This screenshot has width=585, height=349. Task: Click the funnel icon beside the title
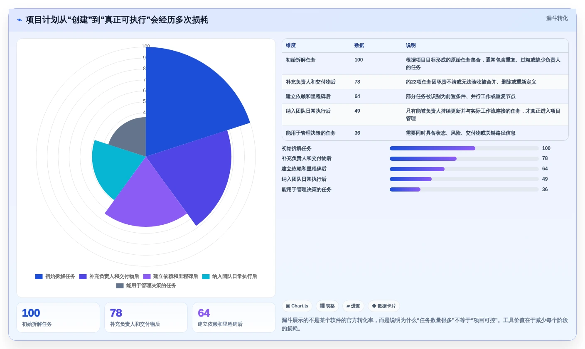pos(20,20)
